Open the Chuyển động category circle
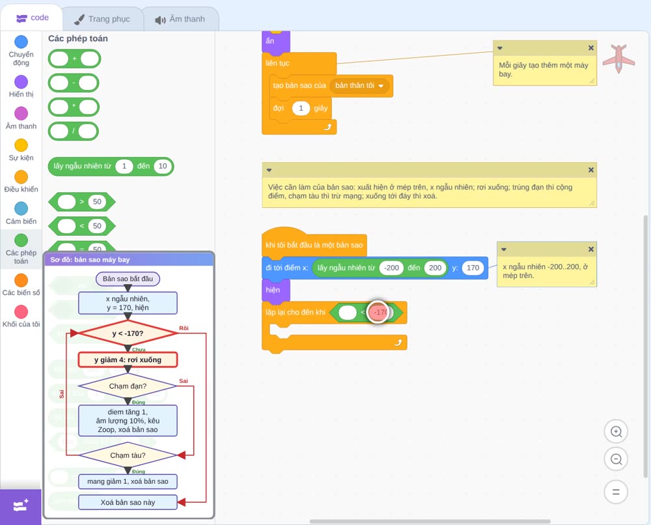The height and width of the screenshot is (525, 651). (21, 42)
